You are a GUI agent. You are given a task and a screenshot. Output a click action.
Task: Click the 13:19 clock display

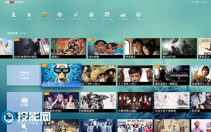(203, 2)
